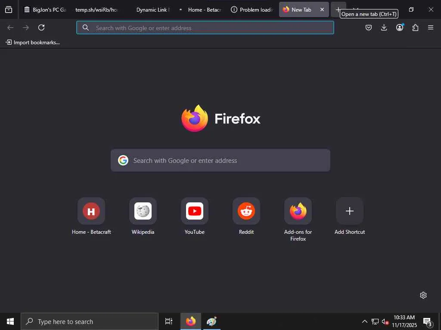Open Task View on the taskbar

point(169,321)
